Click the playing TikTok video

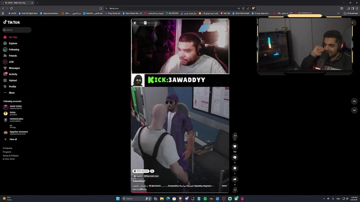tap(180, 105)
